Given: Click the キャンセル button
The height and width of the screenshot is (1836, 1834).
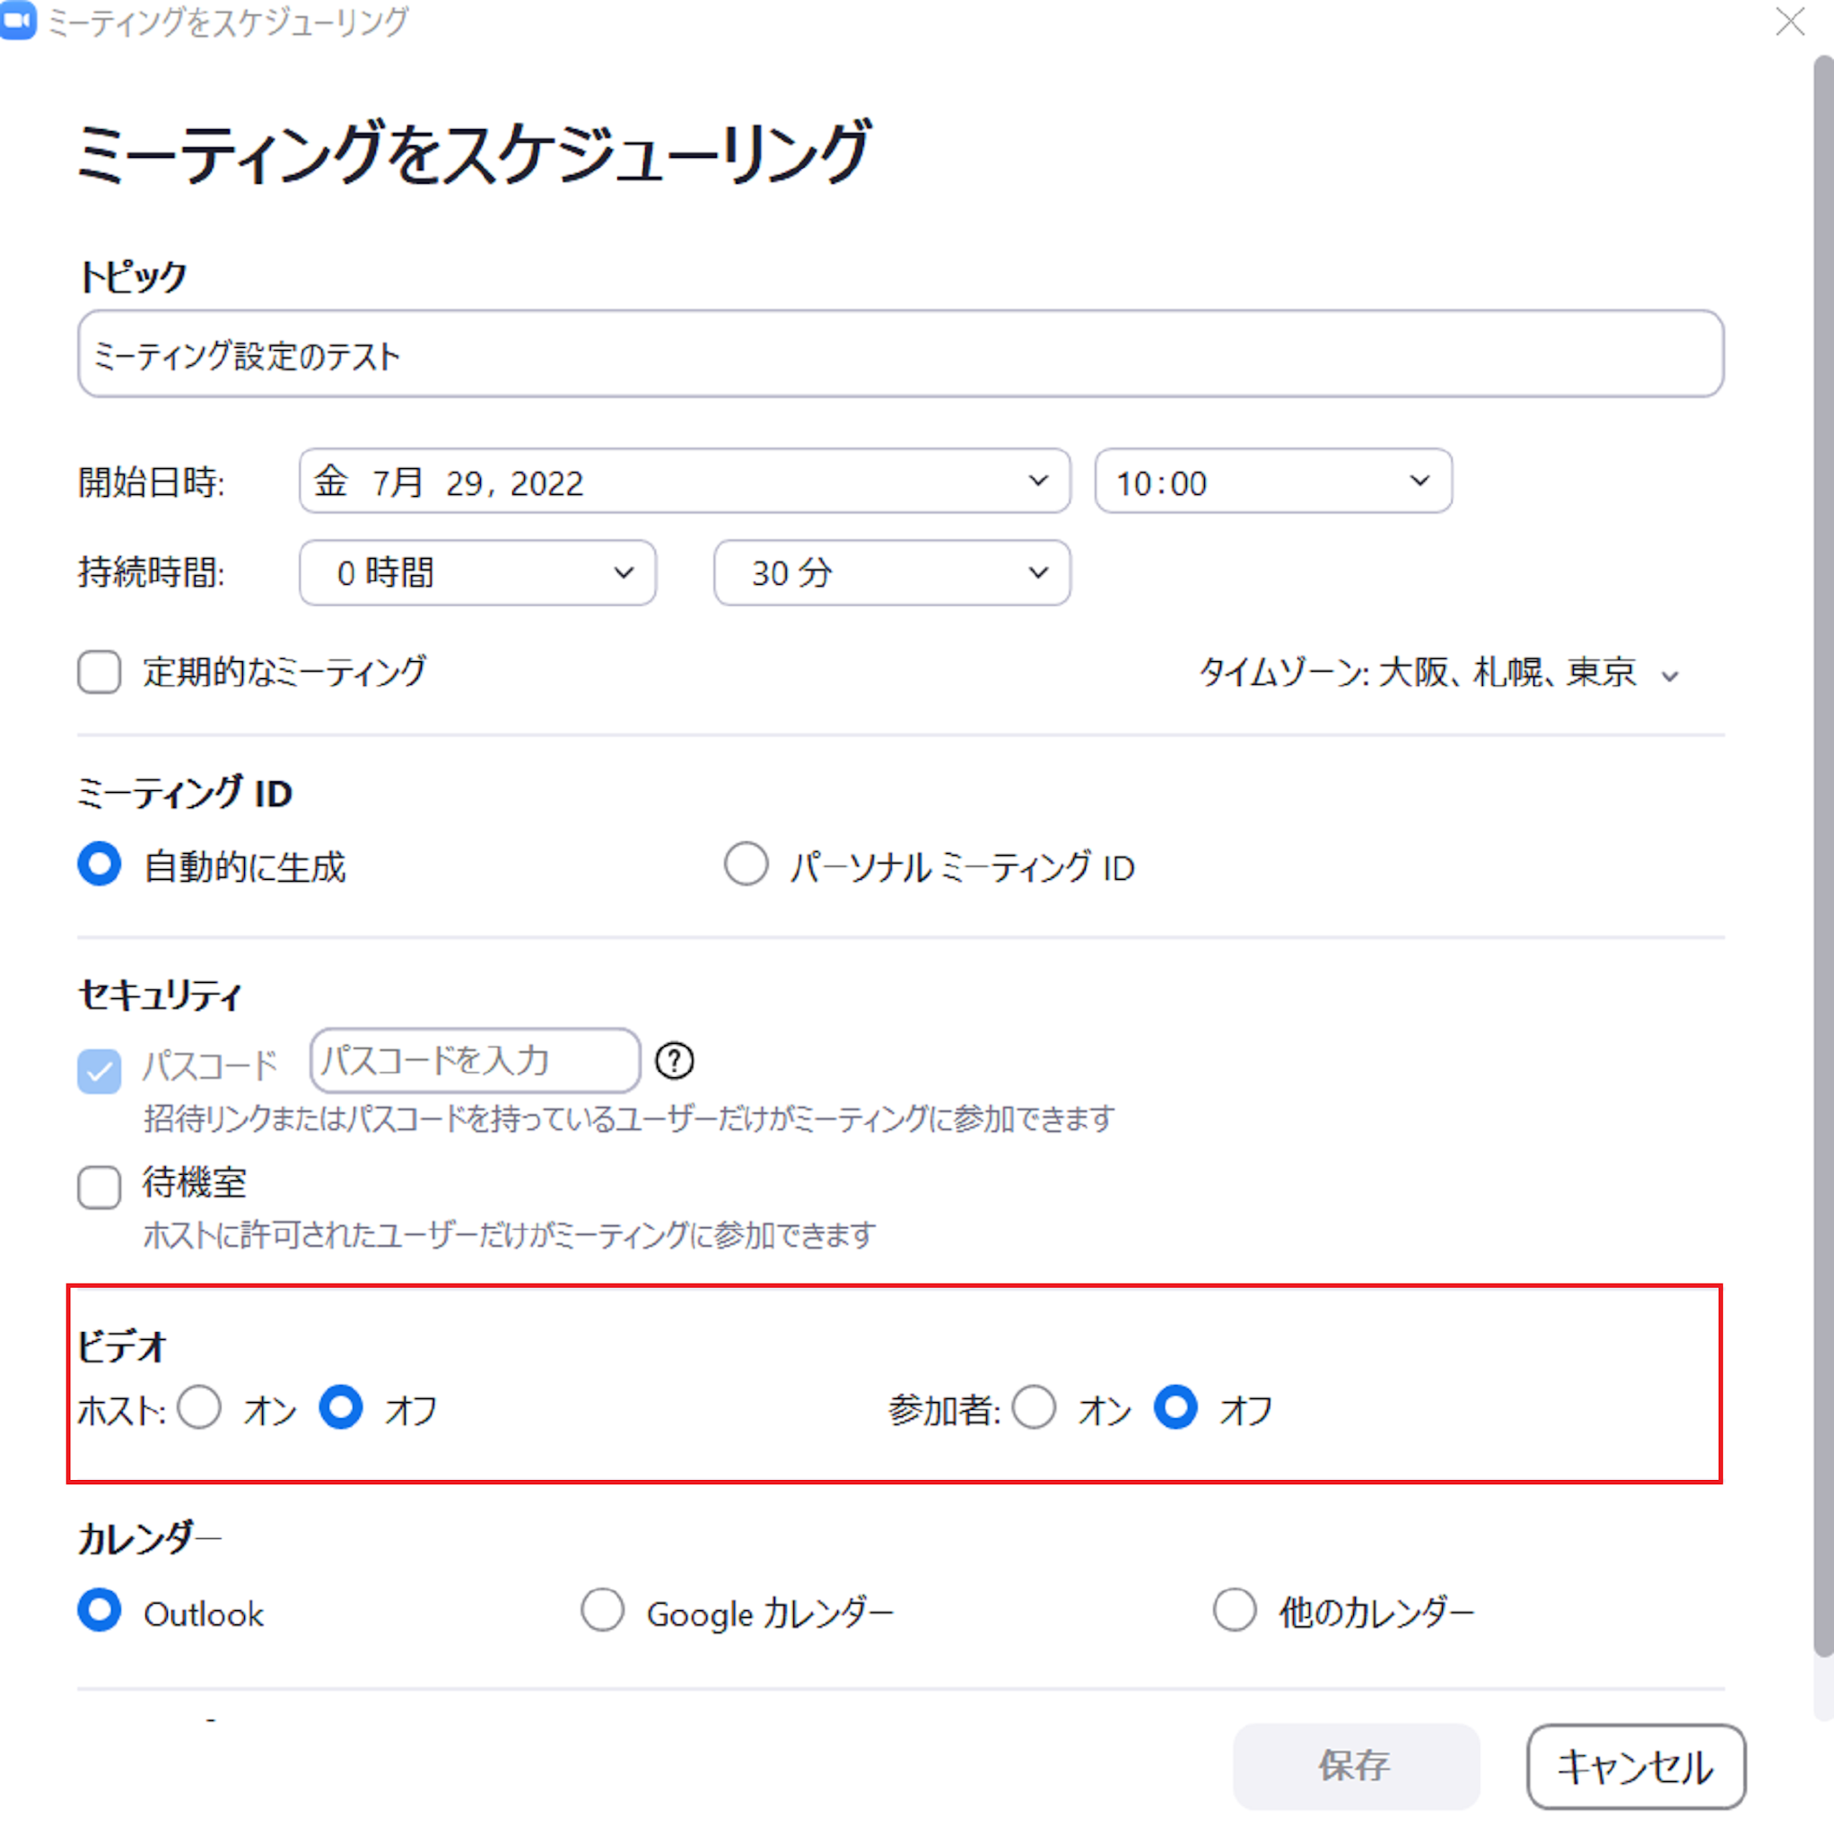Looking at the screenshot, I should (1634, 1766).
